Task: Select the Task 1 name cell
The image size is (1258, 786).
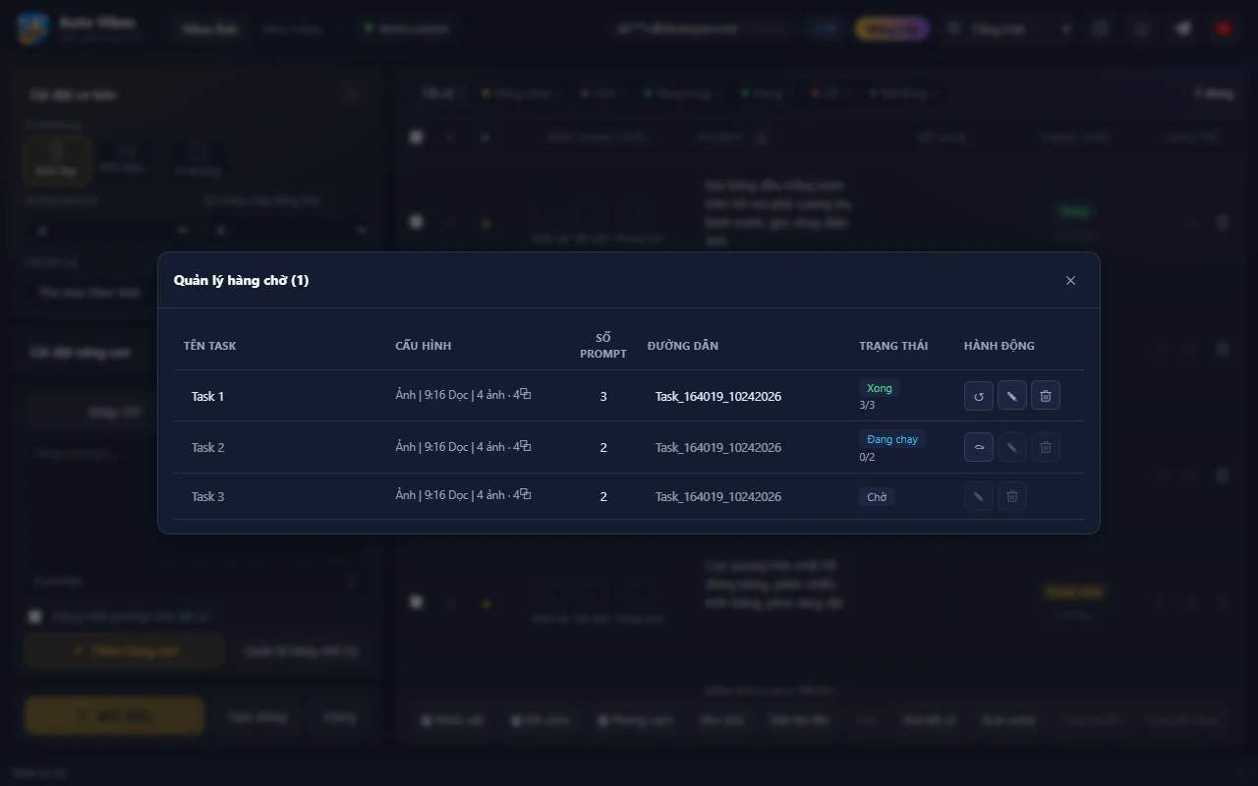Action: [x=207, y=396]
